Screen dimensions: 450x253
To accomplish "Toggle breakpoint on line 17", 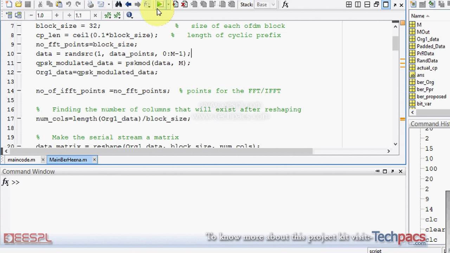I will point(19,119).
